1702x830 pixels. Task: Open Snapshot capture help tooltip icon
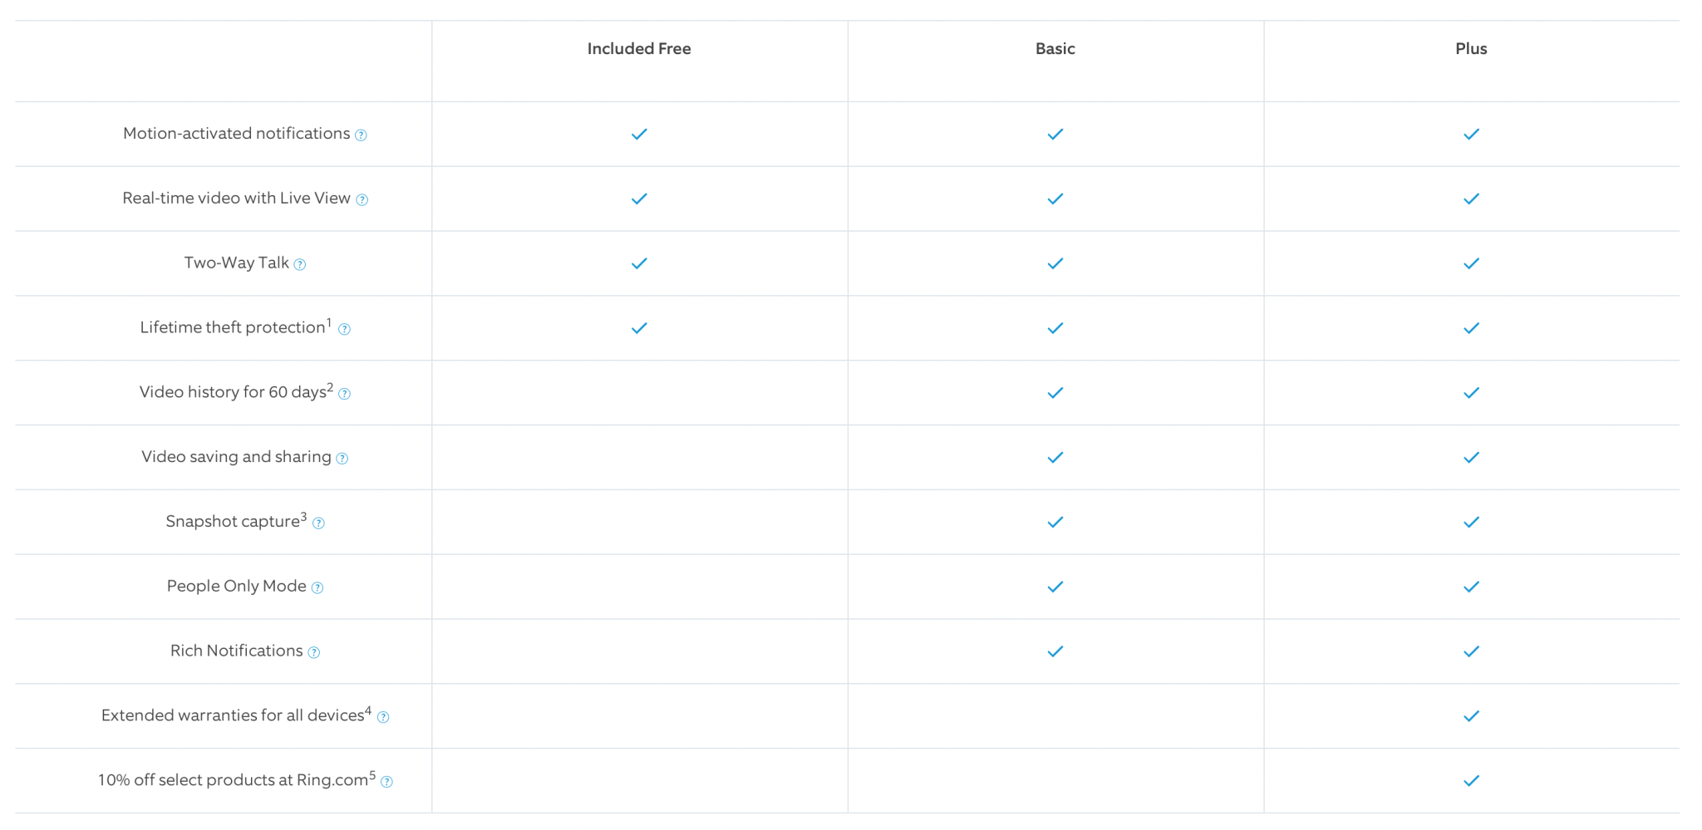[318, 523]
